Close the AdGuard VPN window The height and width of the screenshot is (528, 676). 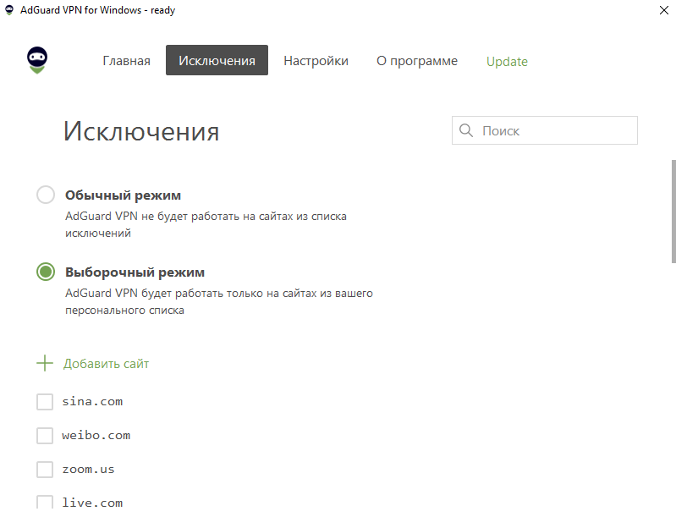664,10
